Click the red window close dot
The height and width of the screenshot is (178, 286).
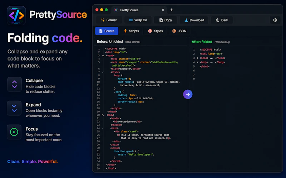[97, 10]
